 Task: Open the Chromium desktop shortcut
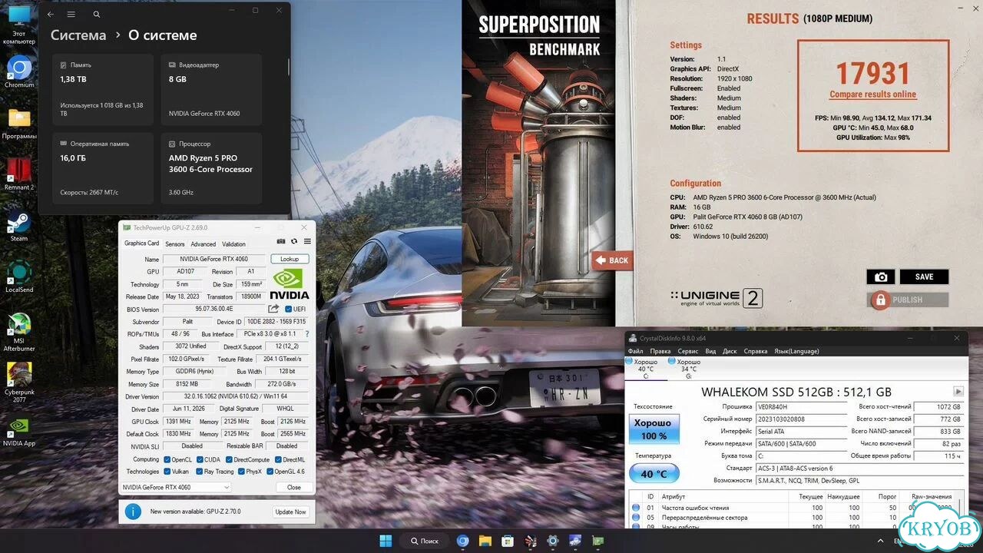(19, 72)
